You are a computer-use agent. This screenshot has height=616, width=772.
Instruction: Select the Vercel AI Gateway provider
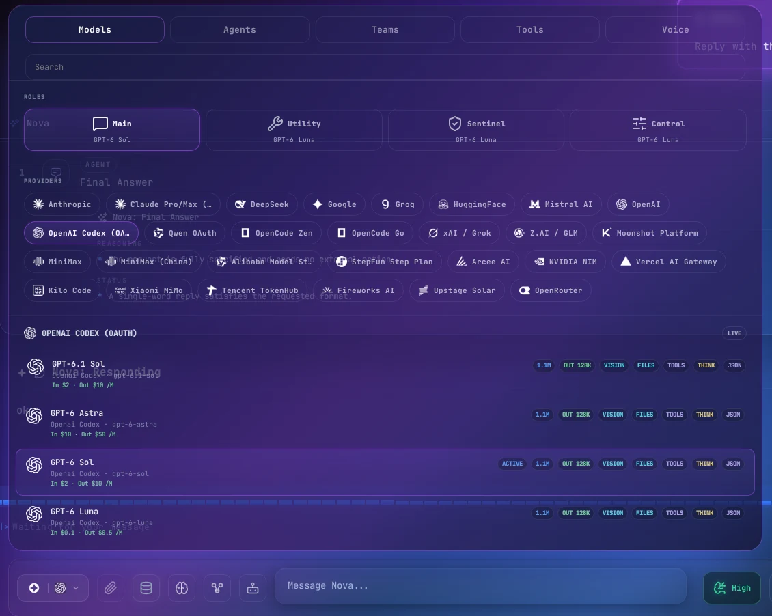coord(669,262)
